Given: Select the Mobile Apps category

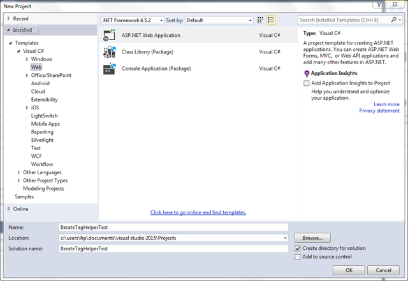Looking at the screenshot, I should [45, 124].
